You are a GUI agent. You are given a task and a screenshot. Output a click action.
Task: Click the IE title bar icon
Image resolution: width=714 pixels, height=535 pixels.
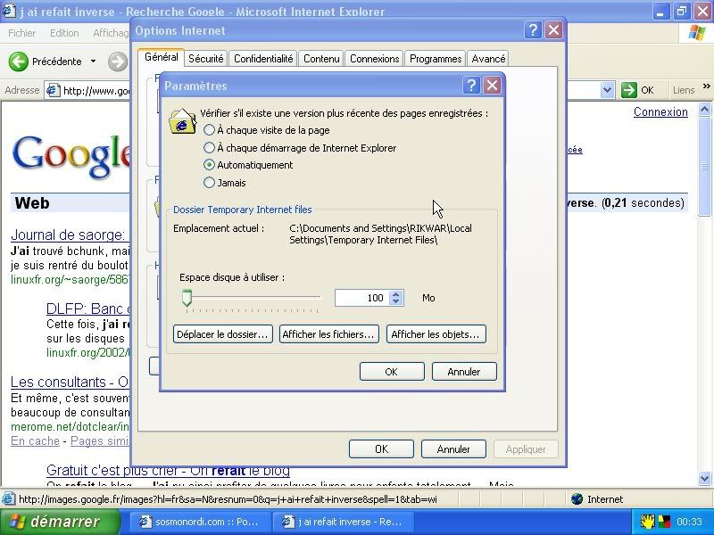tap(9, 11)
